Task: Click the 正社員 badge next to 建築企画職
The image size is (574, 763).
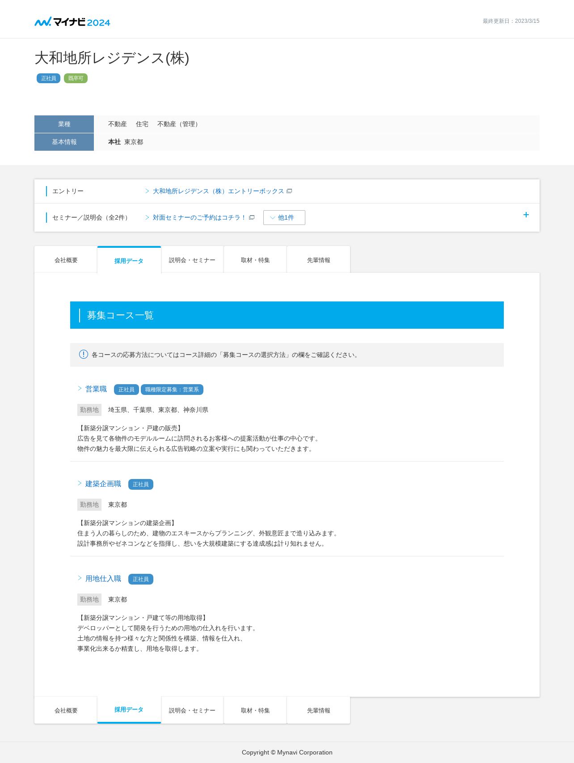Action: (x=141, y=484)
